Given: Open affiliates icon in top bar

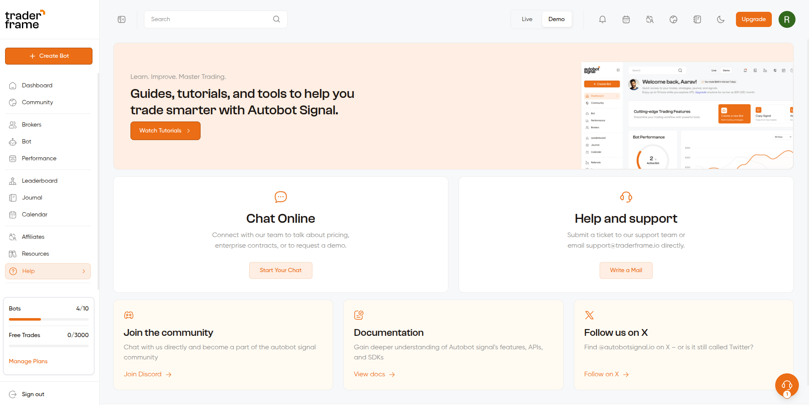Looking at the screenshot, I should [650, 19].
